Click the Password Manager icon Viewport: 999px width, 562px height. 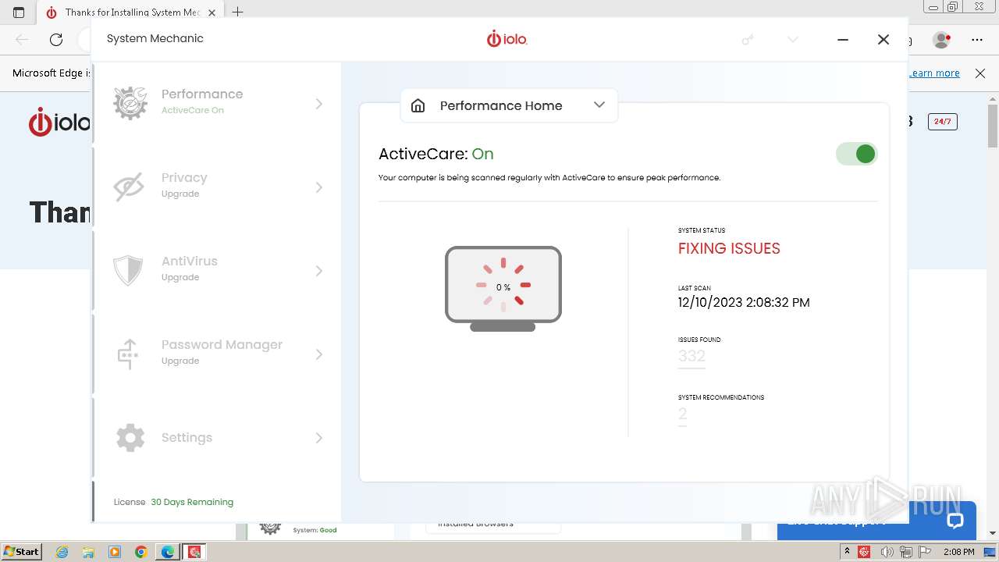(129, 354)
